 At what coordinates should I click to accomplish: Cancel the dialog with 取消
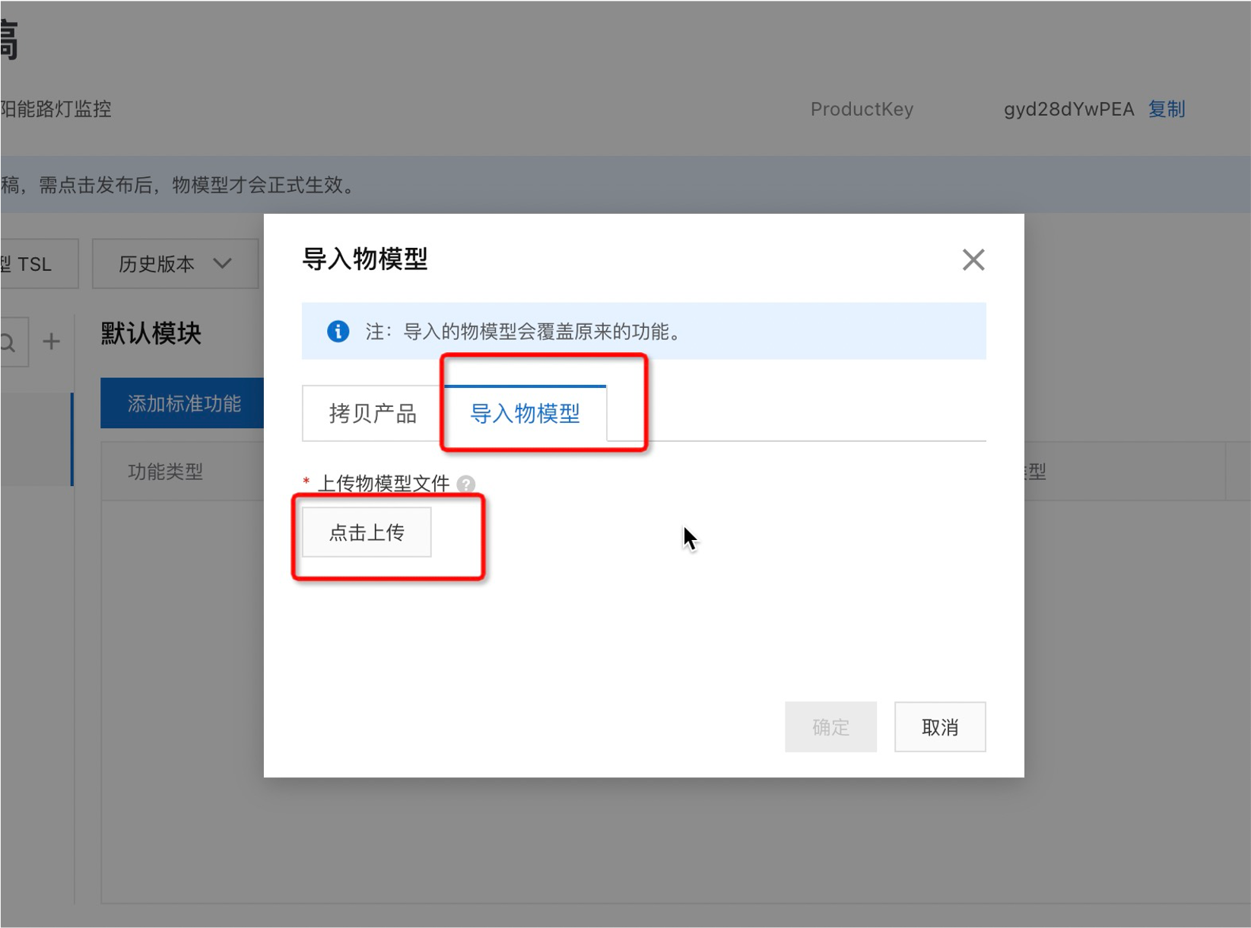point(940,727)
